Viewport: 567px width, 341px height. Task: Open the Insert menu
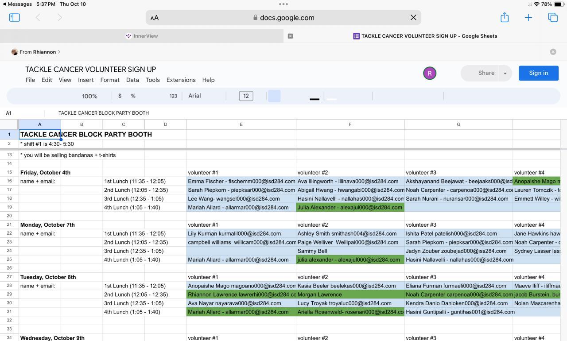[x=86, y=80]
